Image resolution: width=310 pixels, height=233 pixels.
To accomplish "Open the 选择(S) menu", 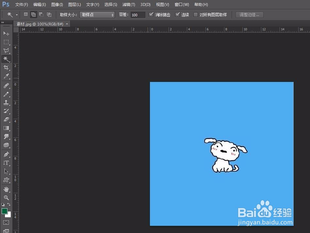I will [x=111, y=4].
